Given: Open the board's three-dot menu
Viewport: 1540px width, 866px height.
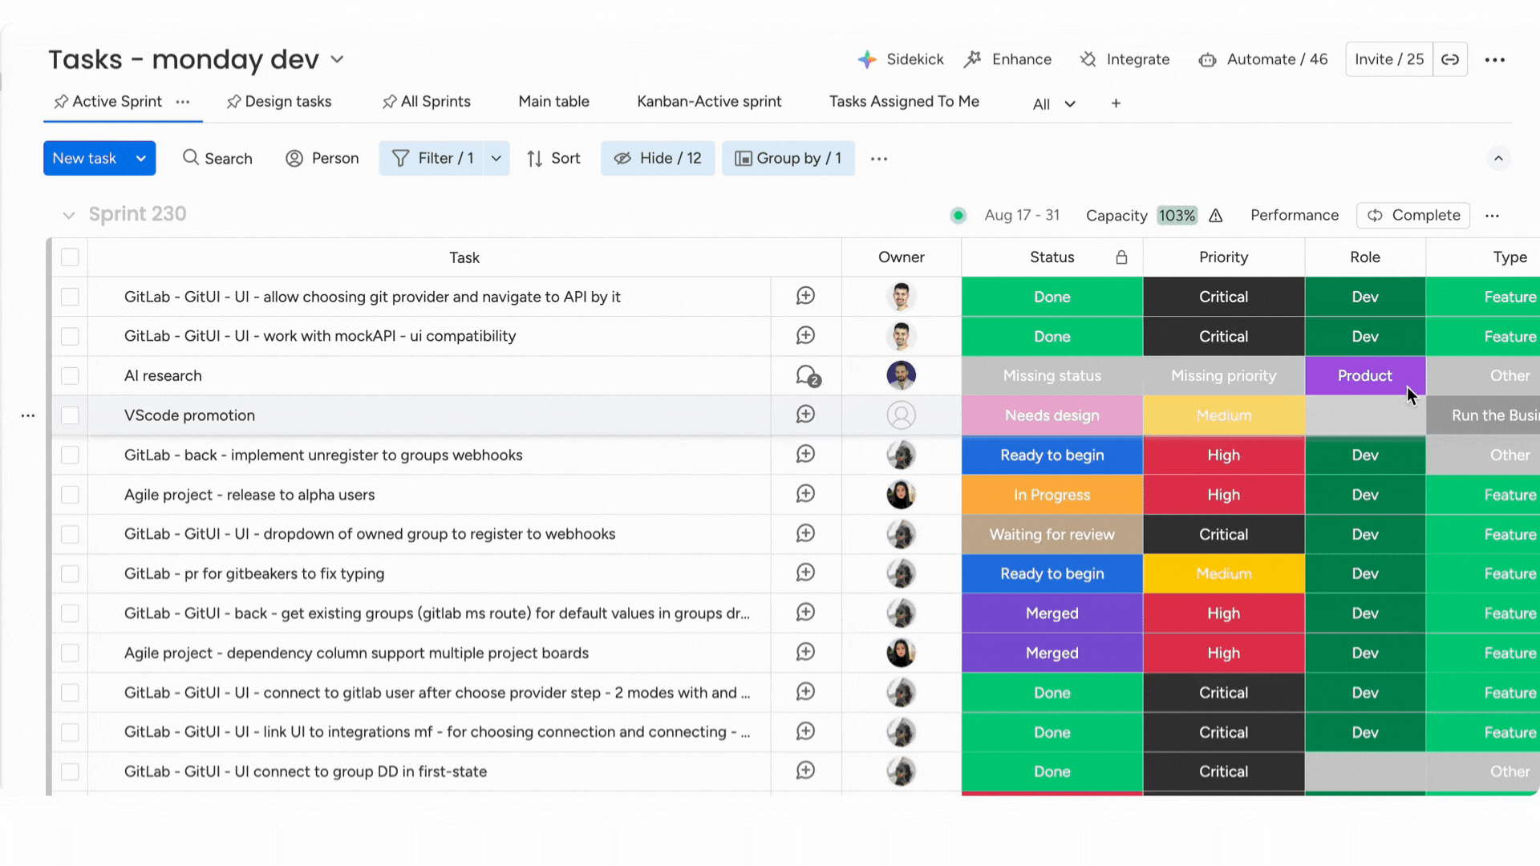Looking at the screenshot, I should coord(1495,59).
